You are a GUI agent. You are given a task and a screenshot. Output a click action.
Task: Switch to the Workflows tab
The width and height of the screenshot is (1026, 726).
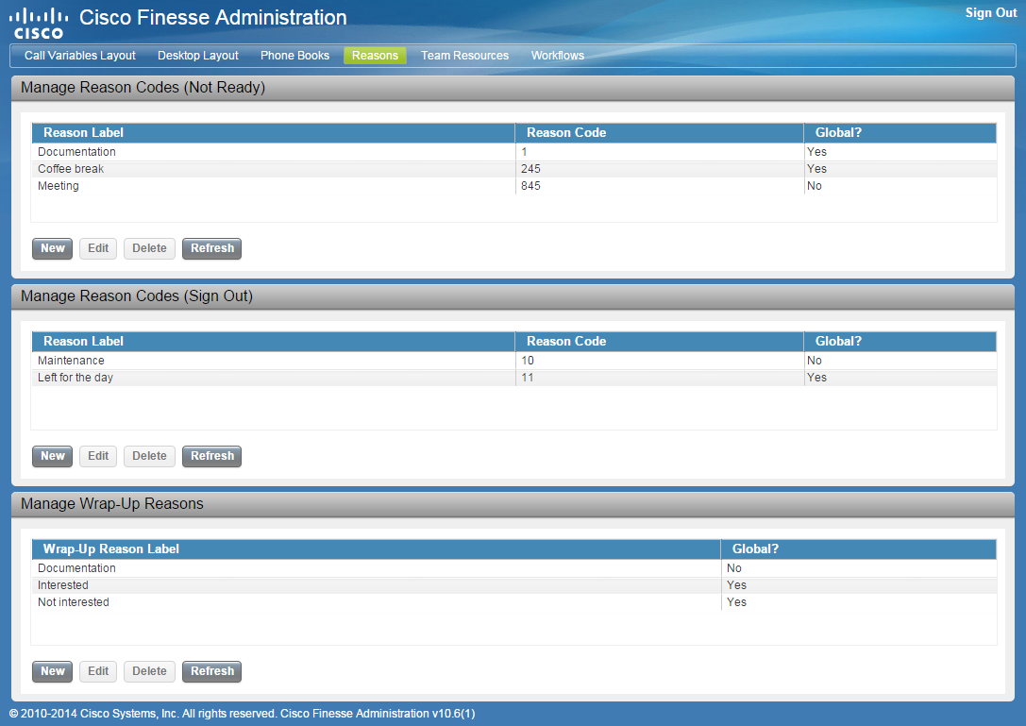558,56
